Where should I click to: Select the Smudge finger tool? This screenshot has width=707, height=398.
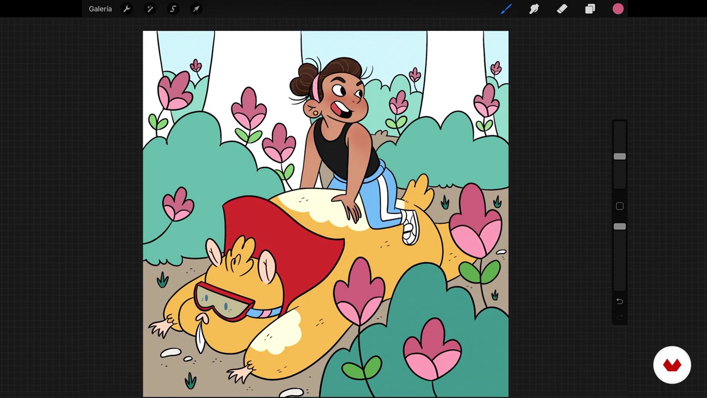click(x=534, y=9)
